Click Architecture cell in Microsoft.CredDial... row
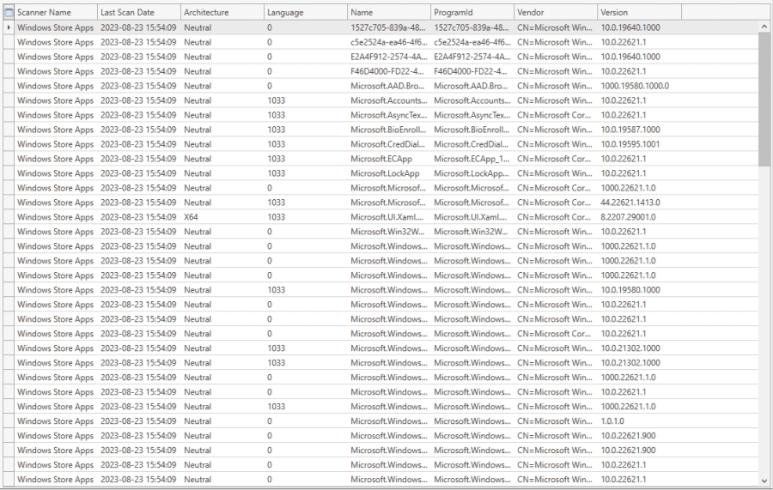Viewport: 773px width, 490px height. (222, 144)
